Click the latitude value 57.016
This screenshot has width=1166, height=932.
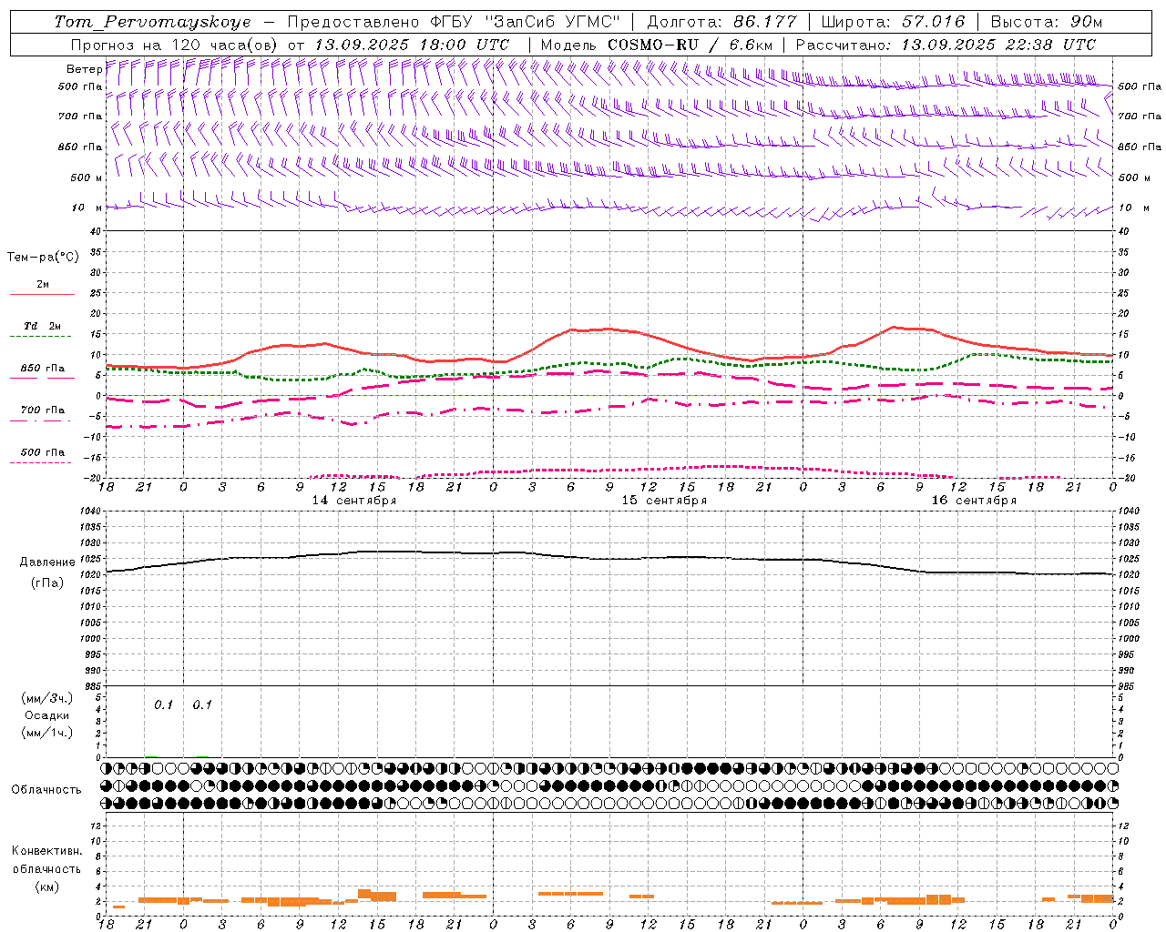coord(933,22)
